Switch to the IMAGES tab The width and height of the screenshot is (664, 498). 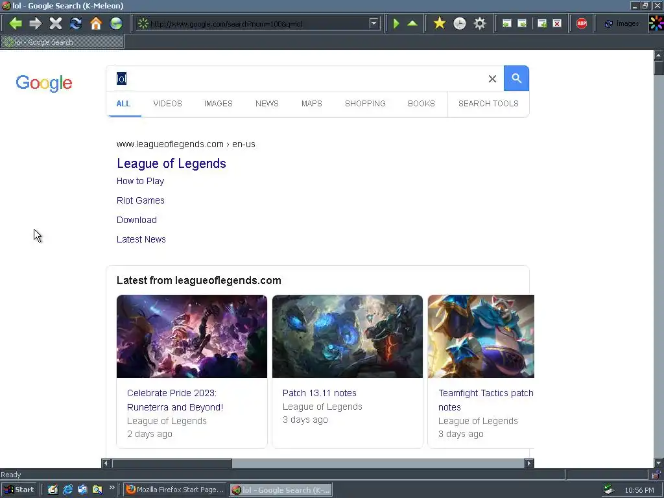pyautogui.click(x=219, y=104)
